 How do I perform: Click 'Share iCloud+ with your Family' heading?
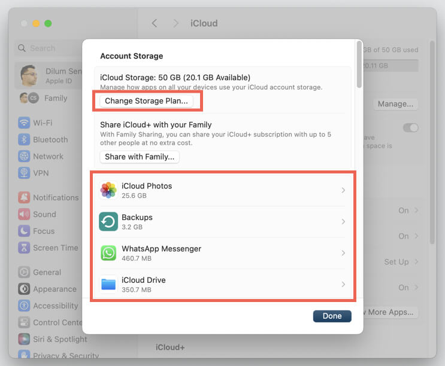[x=156, y=124]
